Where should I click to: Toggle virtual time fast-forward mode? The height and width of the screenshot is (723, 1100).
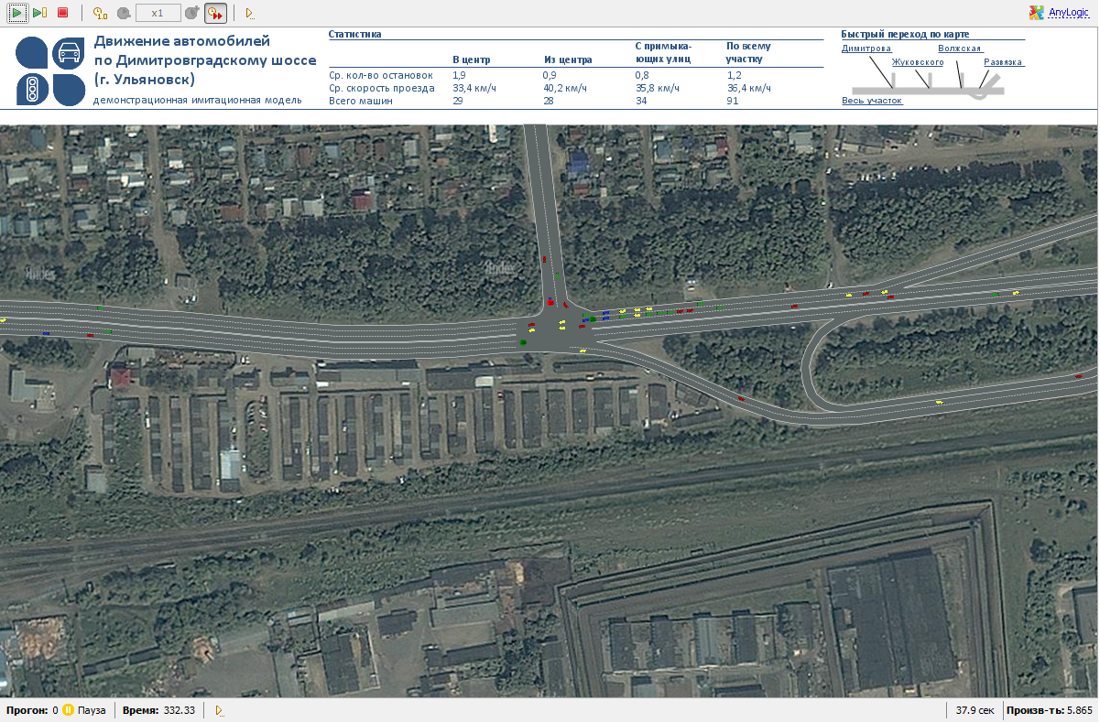[215, 13]
